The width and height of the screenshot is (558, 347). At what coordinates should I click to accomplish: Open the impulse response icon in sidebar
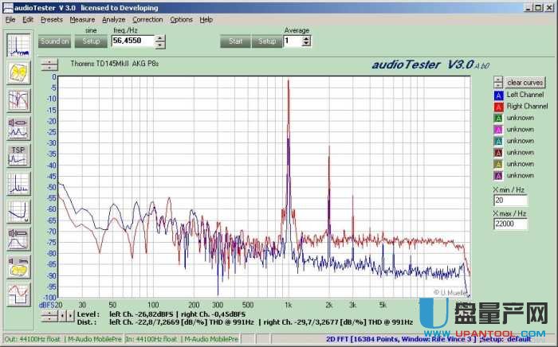point(18,183)
